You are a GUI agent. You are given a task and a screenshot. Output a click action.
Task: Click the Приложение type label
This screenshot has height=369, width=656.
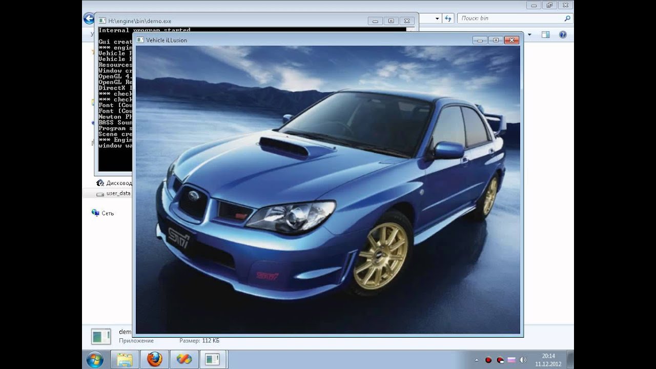point(136,340)
